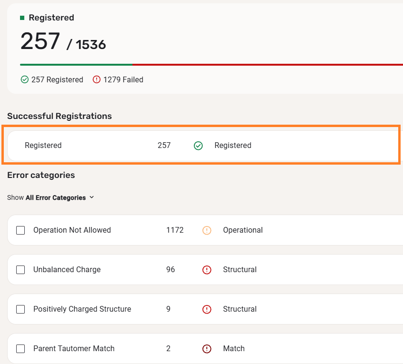This screenshot has width=403, height=364.
Task: Click the red alert icon beside "1279 Failed"
Action: coord(97,80)
